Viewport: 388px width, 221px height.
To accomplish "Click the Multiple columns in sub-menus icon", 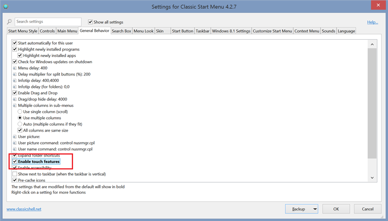I will (15, 105).
